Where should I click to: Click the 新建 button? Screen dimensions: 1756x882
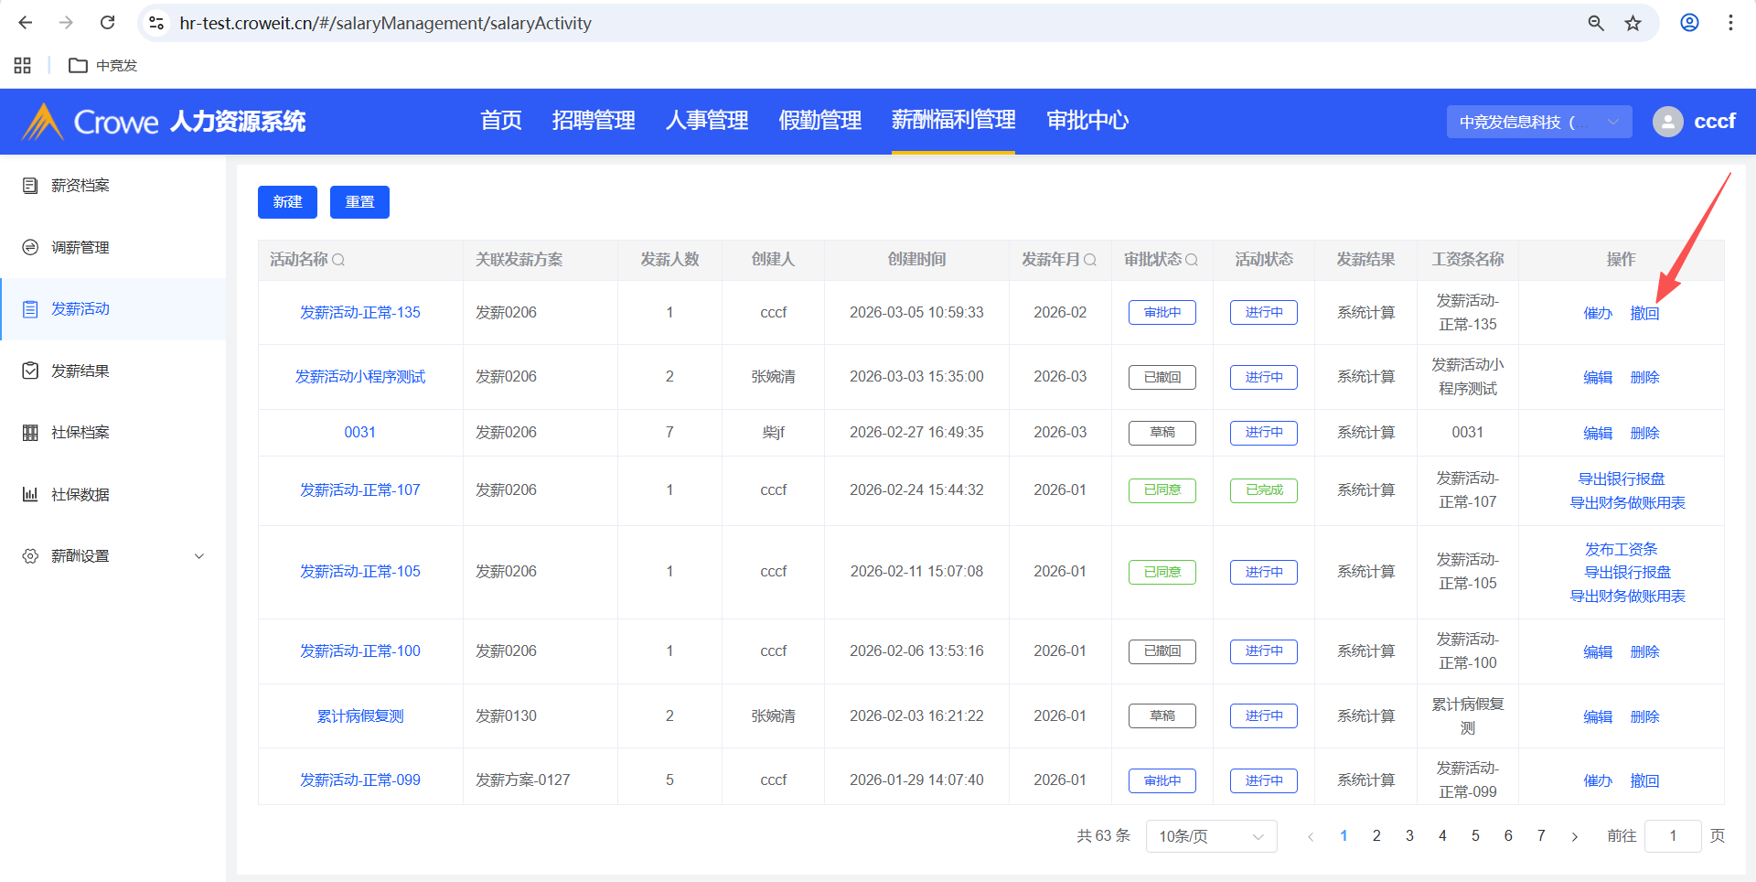[x=287, y=202]
